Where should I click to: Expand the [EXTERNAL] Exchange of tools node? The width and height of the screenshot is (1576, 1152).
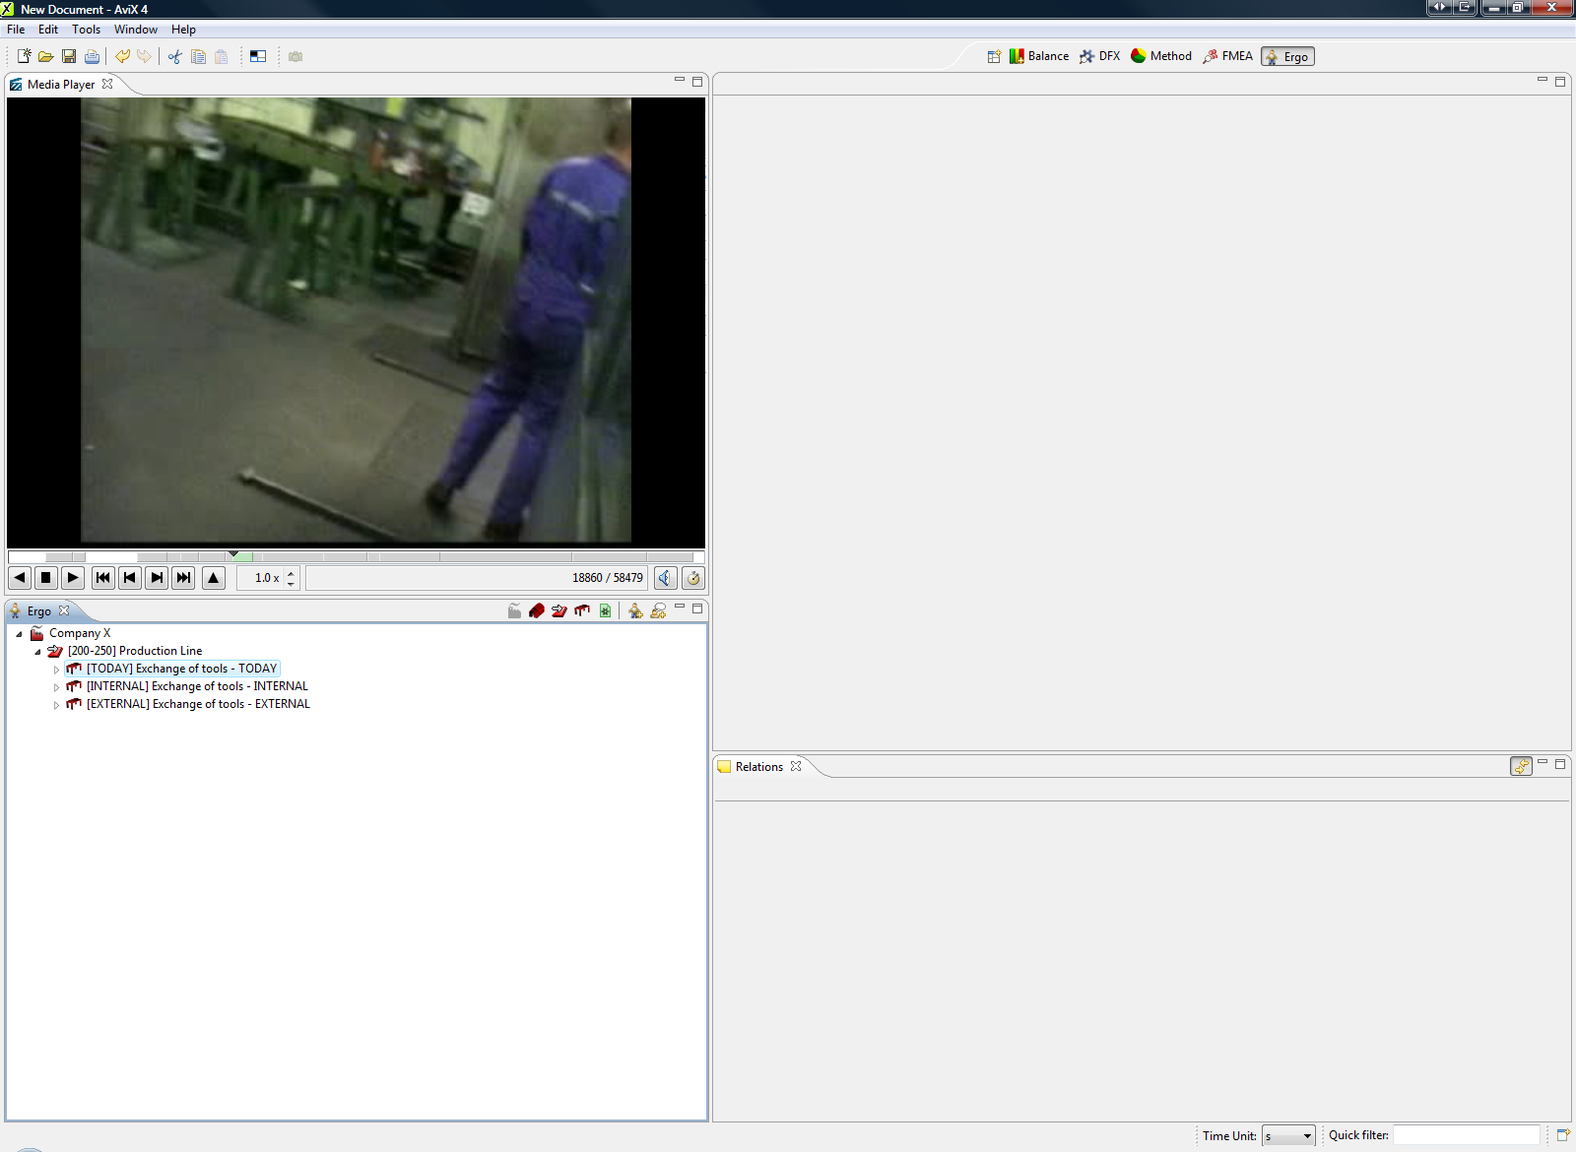pos(56,704)
